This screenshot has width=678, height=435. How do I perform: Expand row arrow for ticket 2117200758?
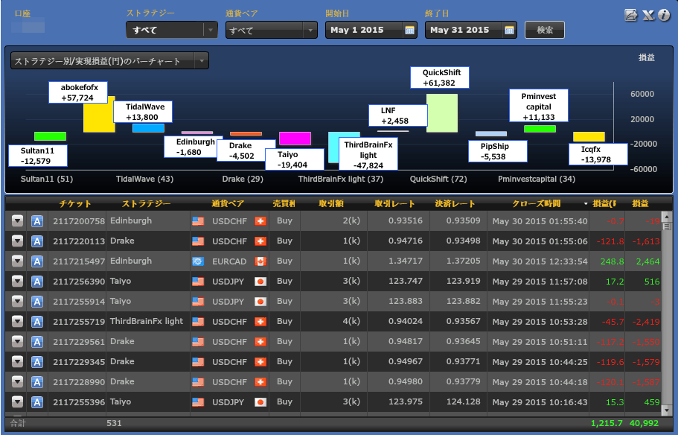coord(17,220)
